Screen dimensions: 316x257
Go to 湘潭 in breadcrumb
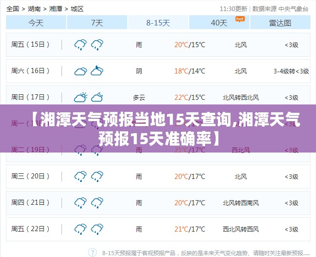click(56, 9)
